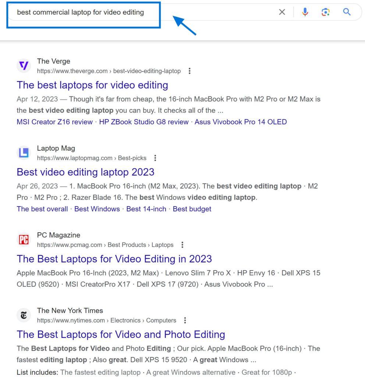Click the Laptop Mag favicon
The image size is (365, 377).
(24, 152)
